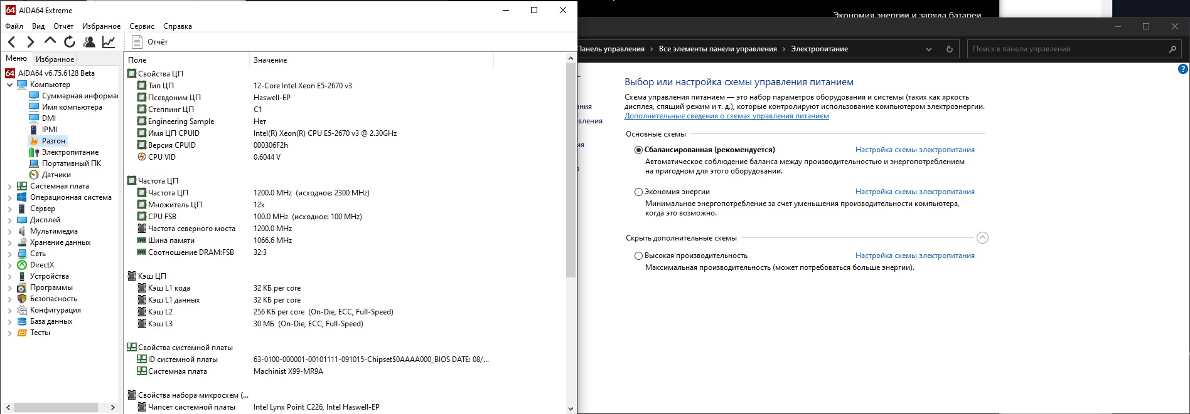Click Значение column header
1190x414 pixels.
point(372,60)
